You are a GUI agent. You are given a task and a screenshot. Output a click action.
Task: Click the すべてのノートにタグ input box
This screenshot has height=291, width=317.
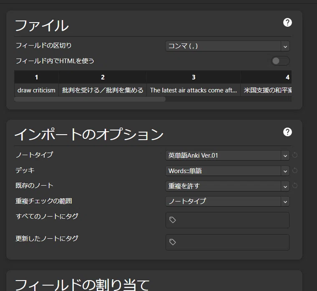pyautogui.click(x=227, y=220)
